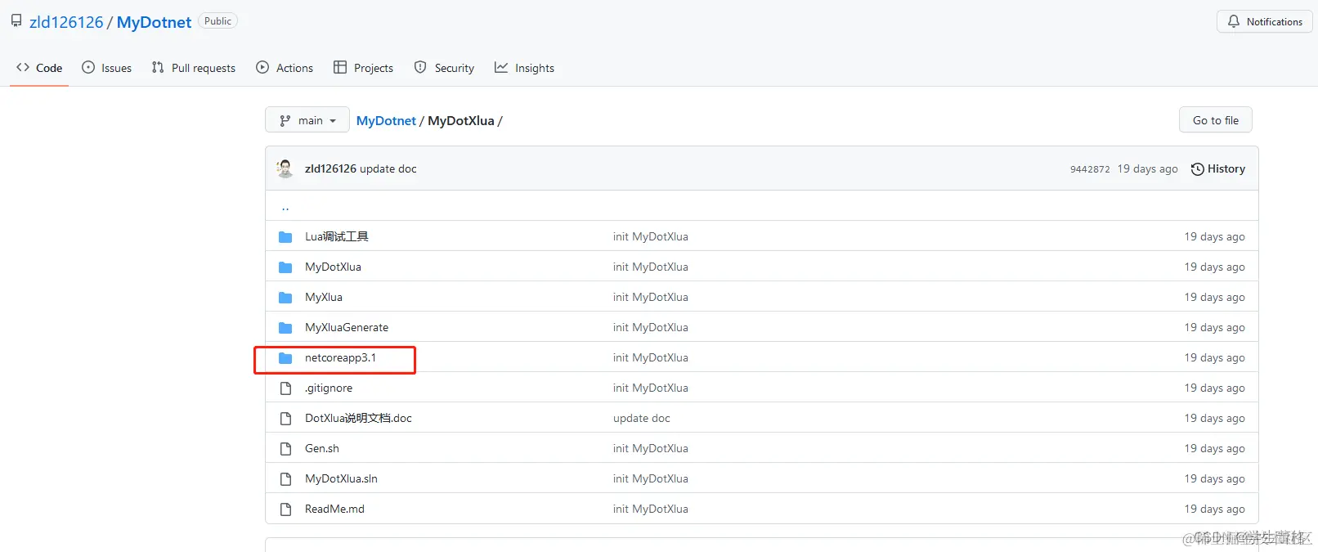Click the file icon for MyDotXlua.sln
Screen dimensions: 1318x552
click(285, 479)
